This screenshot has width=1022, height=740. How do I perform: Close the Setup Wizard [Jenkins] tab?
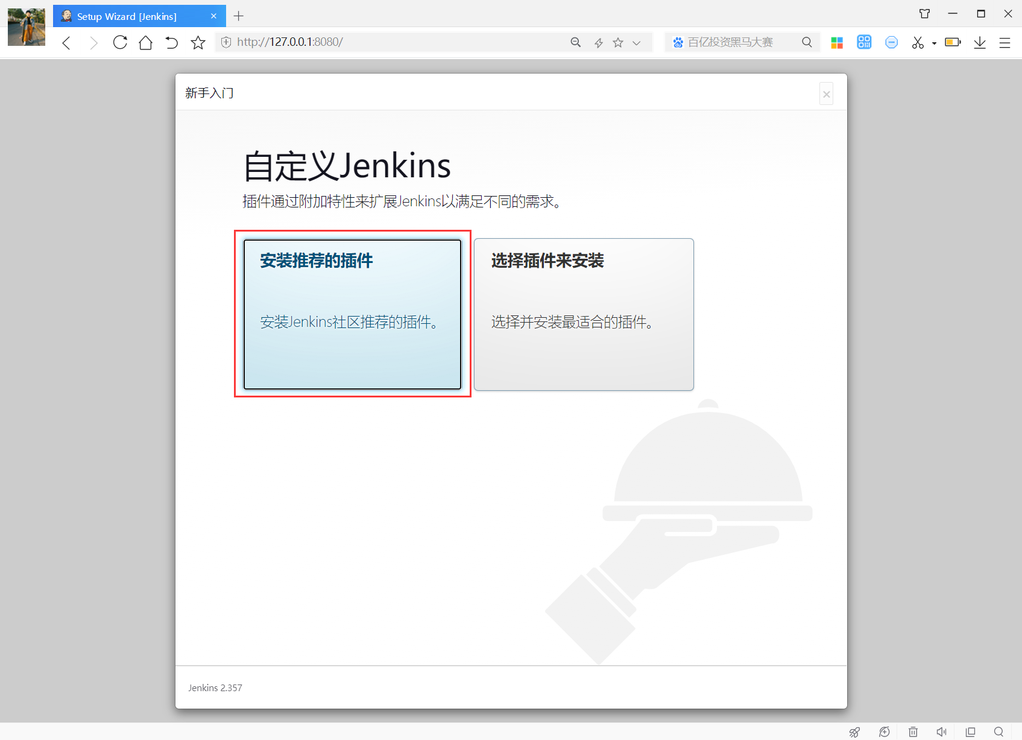(213, 16)
